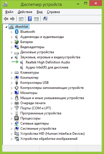Click the Контроллеры USB plug icon

click(x=17, y=83)
